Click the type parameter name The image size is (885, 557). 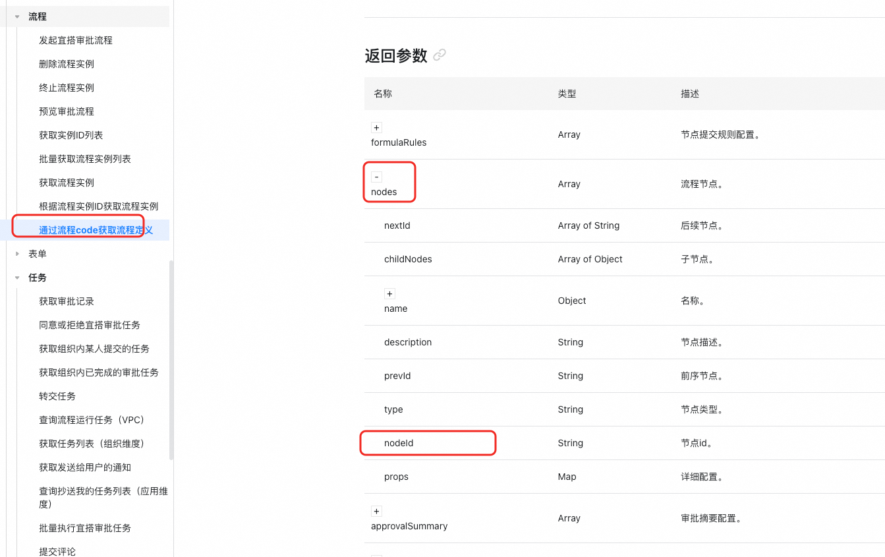393,409
